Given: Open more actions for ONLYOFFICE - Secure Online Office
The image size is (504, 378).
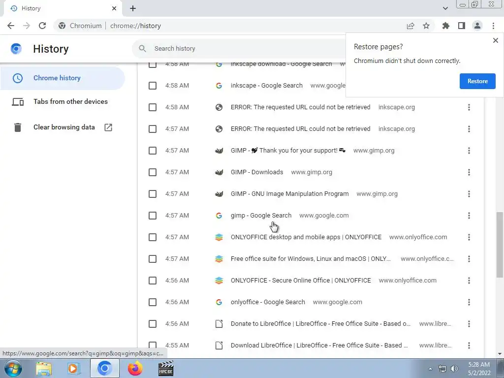Looking at the screenshot, I should (469, 281).
